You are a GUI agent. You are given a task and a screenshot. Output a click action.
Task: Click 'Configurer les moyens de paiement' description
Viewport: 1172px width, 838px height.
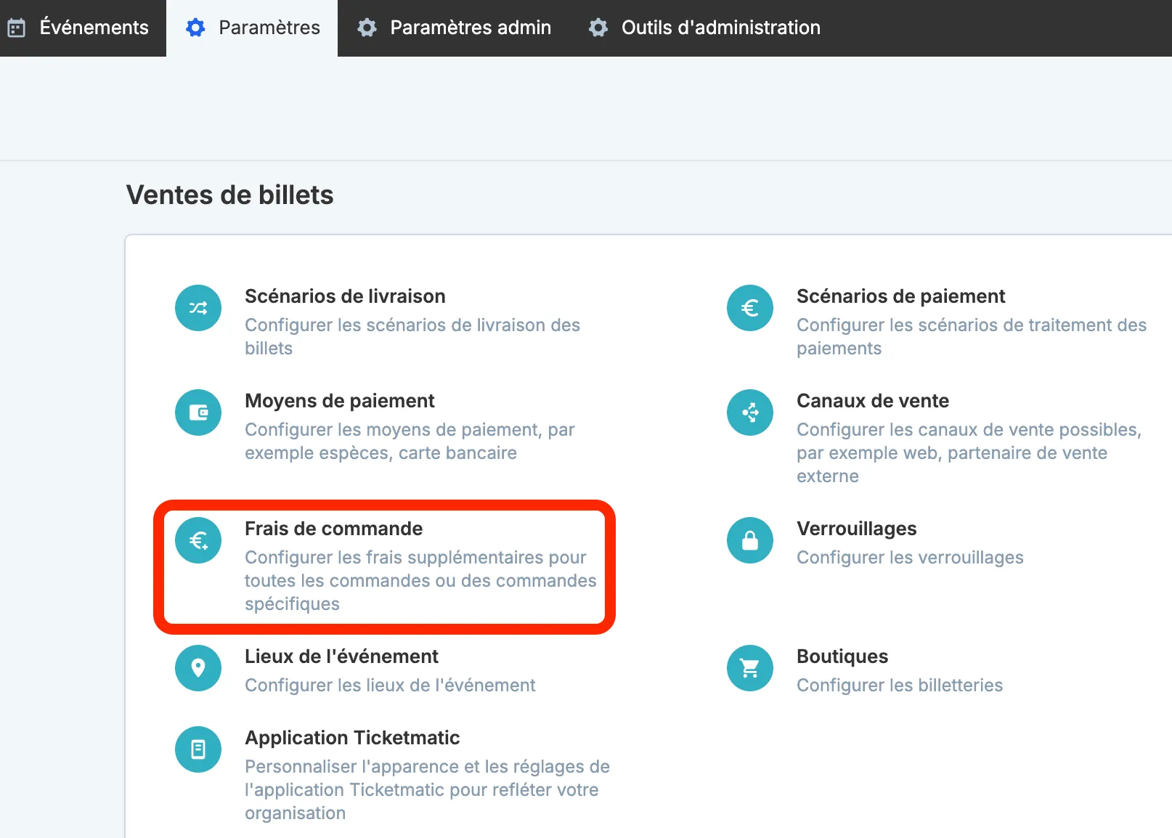tap(410, 442)
